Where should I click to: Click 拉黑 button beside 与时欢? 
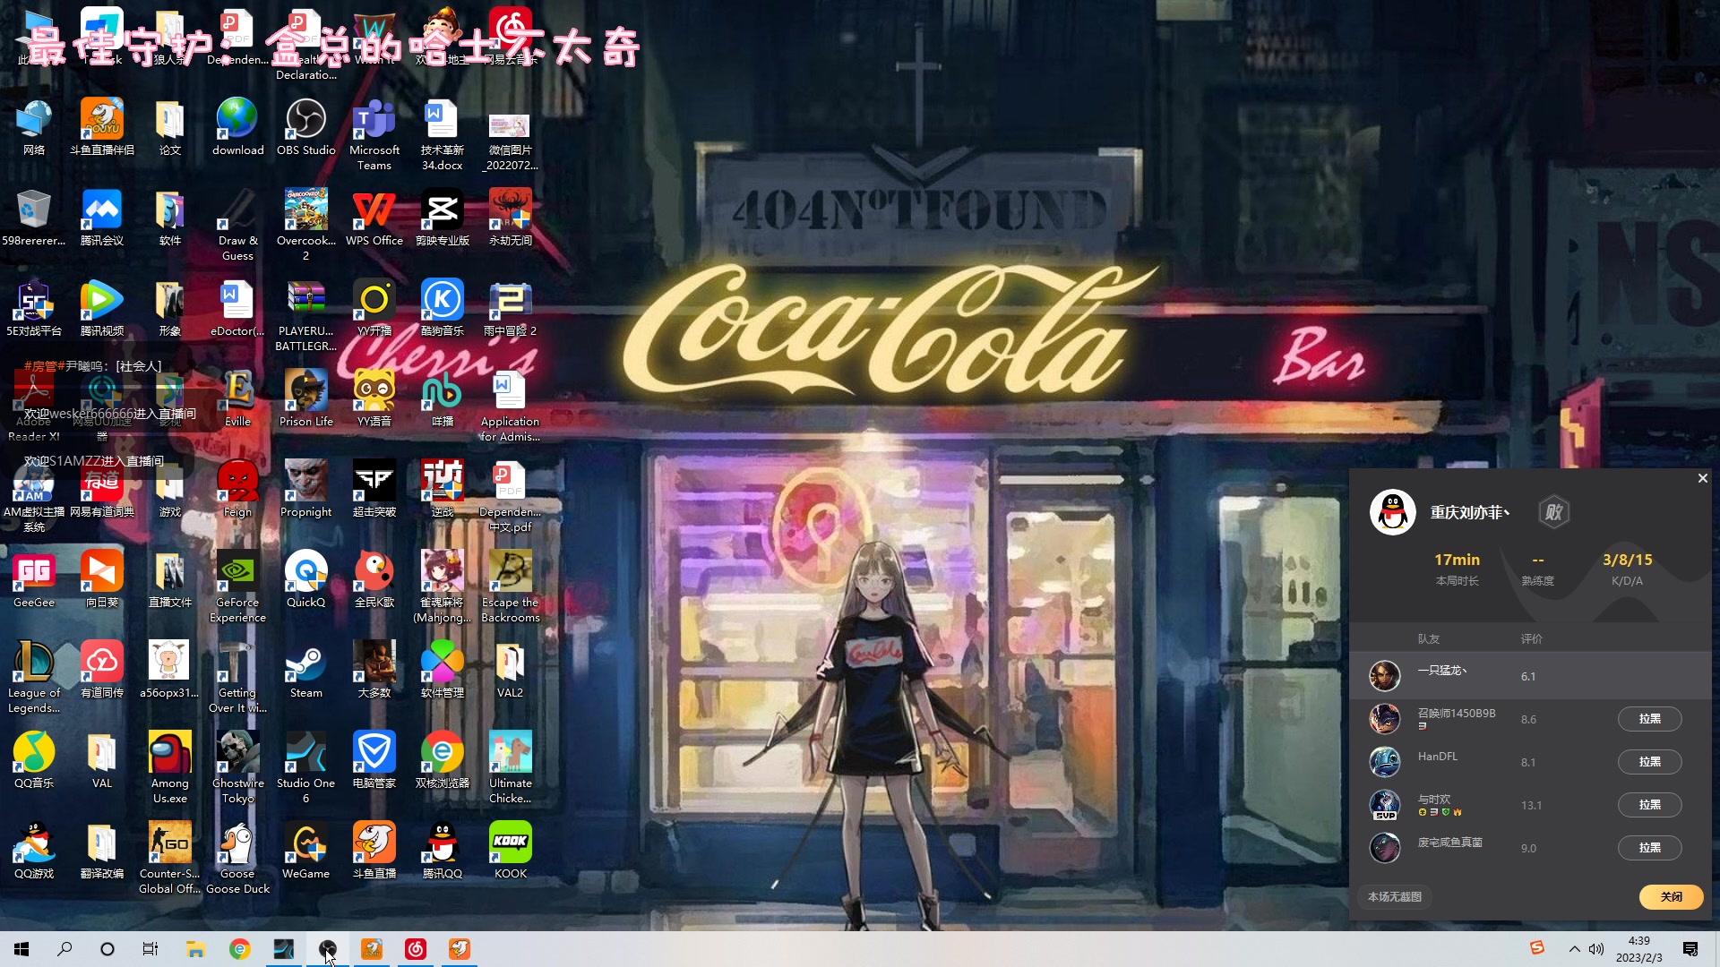tap(1649, 805)
